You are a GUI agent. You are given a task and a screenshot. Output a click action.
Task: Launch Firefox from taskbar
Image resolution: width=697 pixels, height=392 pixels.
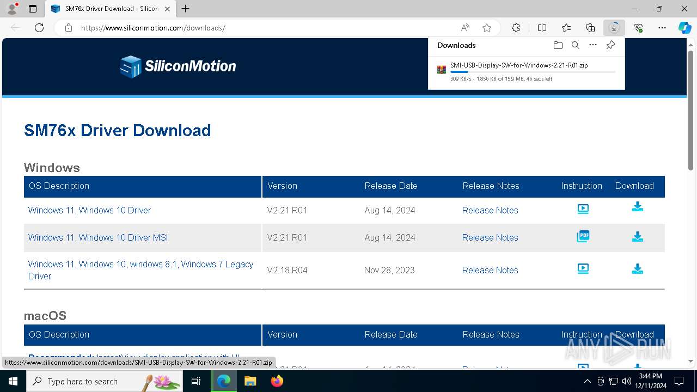277,381
